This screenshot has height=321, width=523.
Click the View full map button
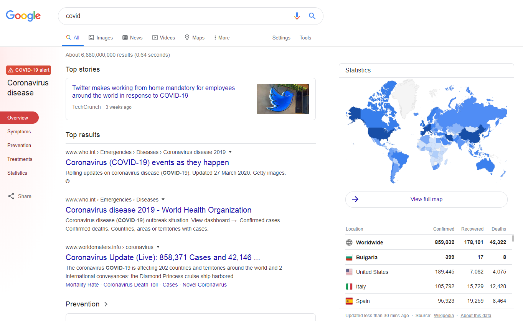[x=426, y=199]
